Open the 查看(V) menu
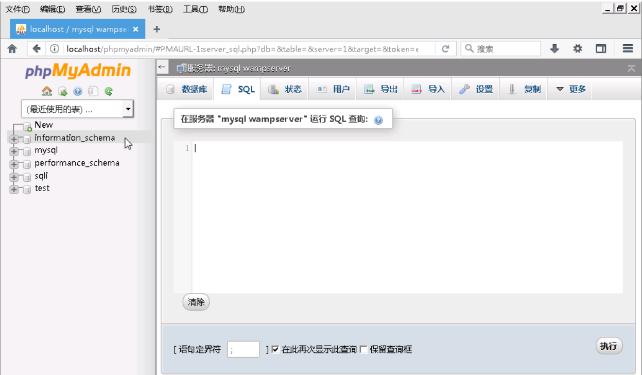The image size is (642, 375). click(x=88, y=9)
